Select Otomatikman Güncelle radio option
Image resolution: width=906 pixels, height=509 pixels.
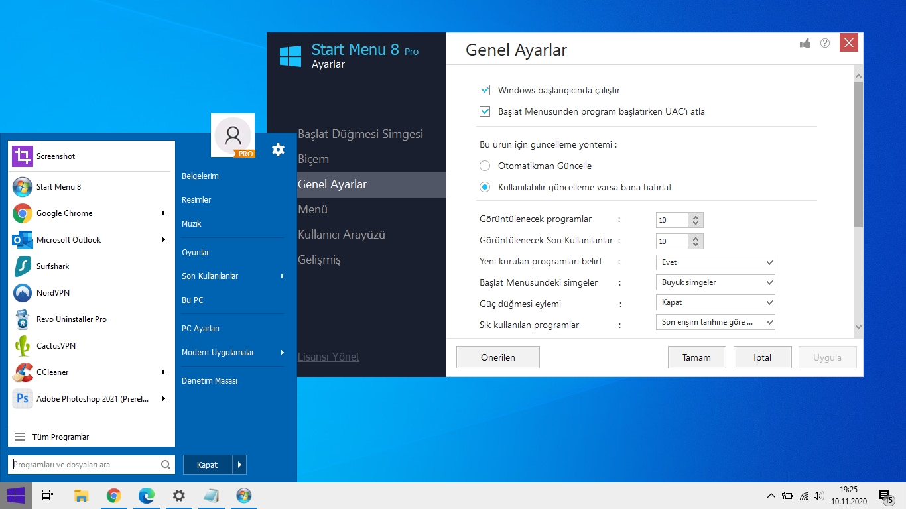(x=485, y=166)
